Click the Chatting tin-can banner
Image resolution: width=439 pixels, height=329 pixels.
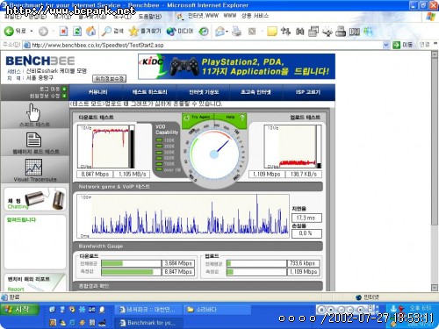(35, 200)
